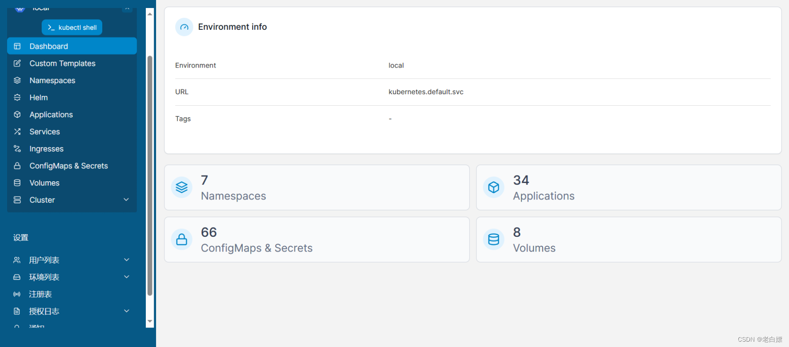
Task: Open the 66 ConfigMaps & Secrets card
Action: (x=317, y=239)
